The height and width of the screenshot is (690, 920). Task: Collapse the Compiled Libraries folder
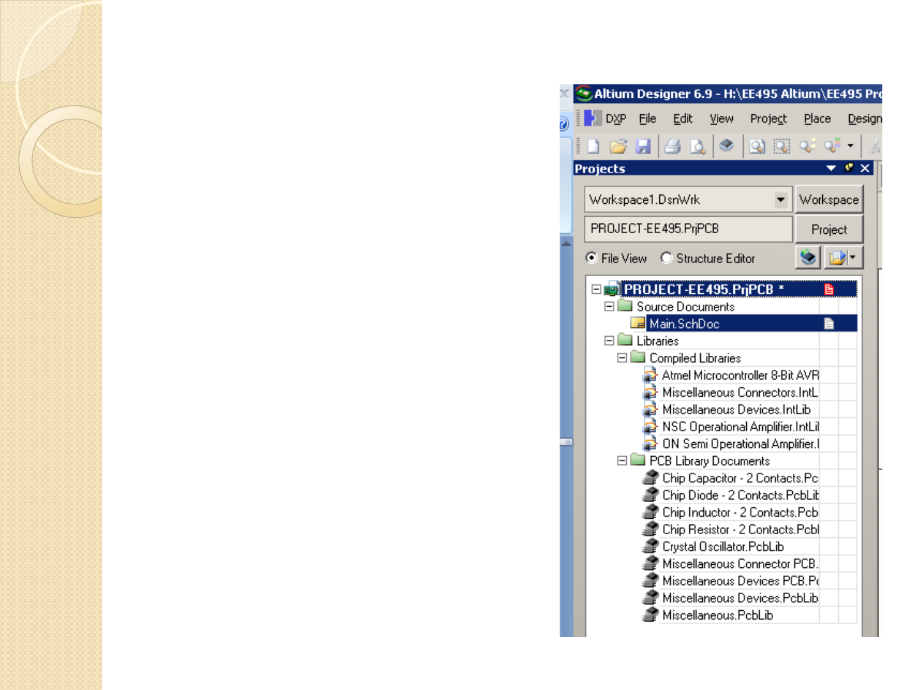click(x=622, y=358)
